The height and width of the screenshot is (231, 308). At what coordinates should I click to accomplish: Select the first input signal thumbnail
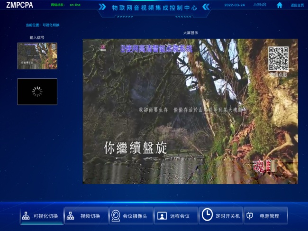pyautogui.click(x=37, y=56)
